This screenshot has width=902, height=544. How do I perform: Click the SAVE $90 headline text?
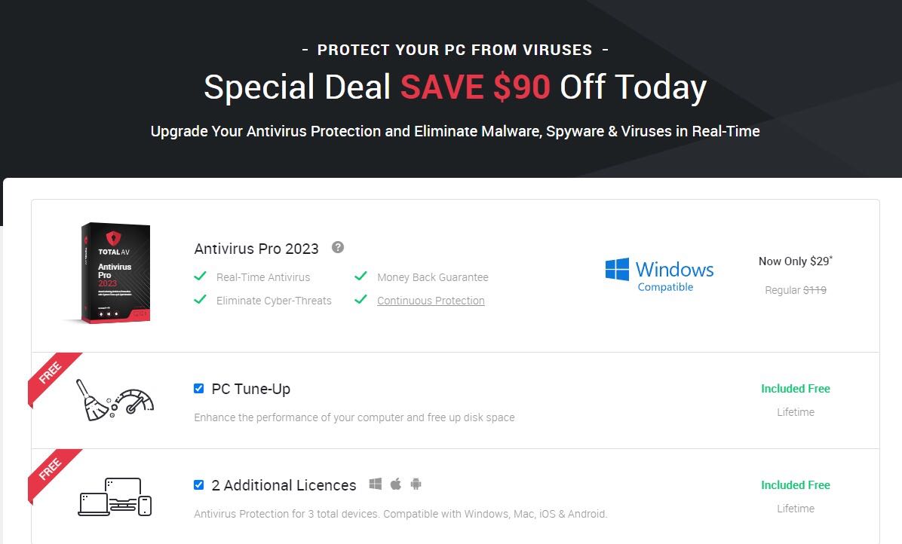[475, 87]
